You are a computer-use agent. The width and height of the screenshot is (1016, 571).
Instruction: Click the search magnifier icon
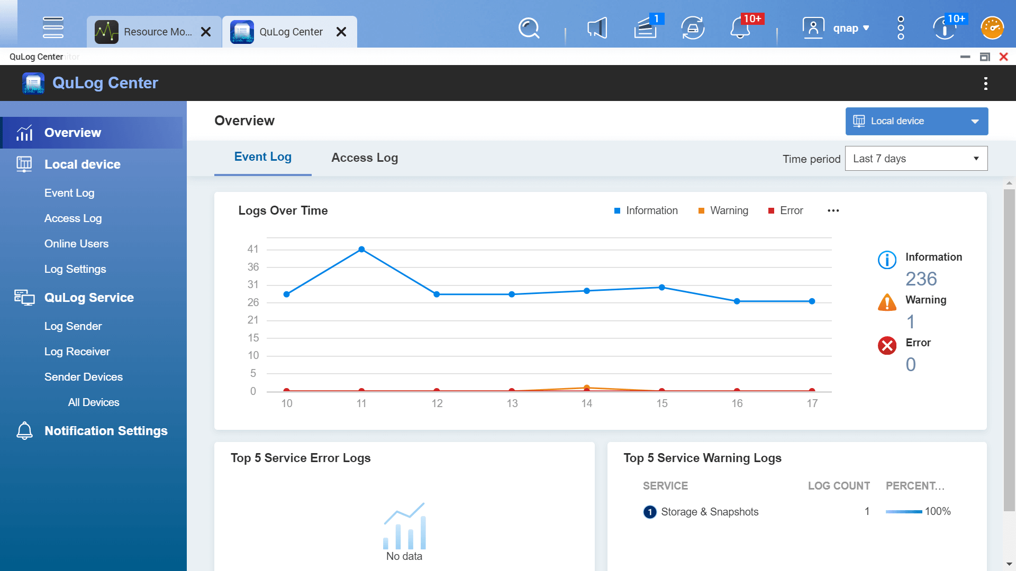(529, 28)
